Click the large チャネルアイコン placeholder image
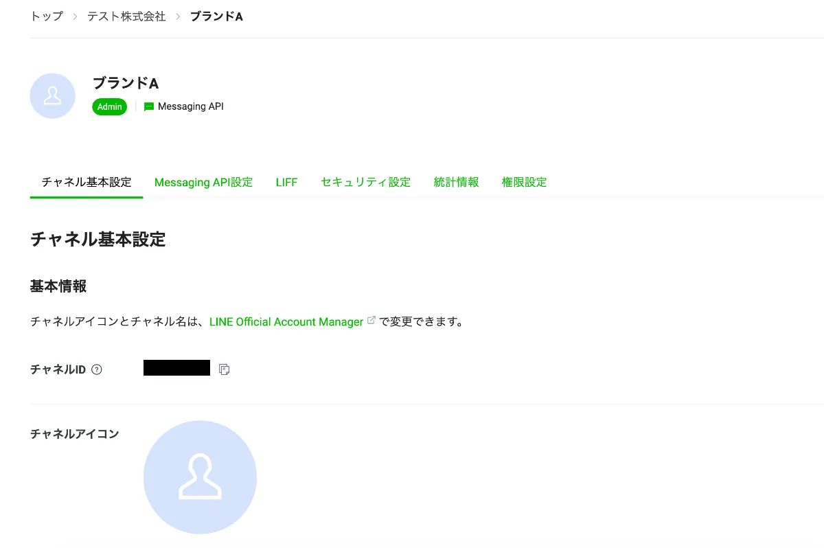This screenshot has width=824, height=548. (200, 477)
